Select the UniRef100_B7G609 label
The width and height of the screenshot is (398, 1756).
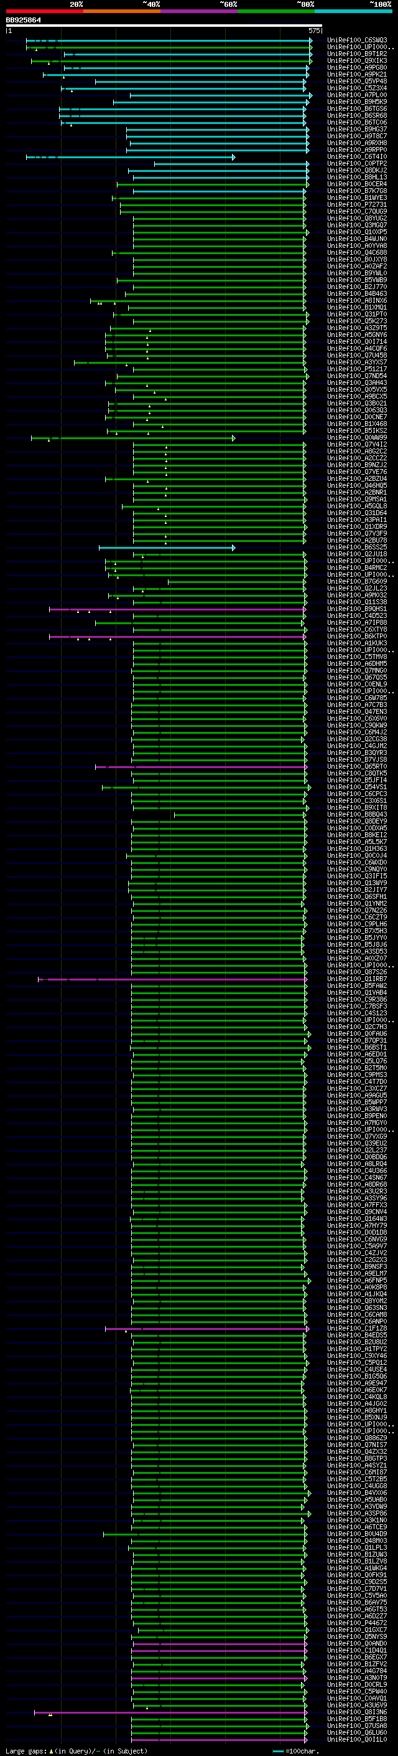click(x=357, y=581)
